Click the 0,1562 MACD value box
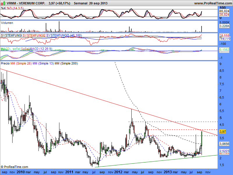This screenshot has height=175, width=233. [224, 50]
